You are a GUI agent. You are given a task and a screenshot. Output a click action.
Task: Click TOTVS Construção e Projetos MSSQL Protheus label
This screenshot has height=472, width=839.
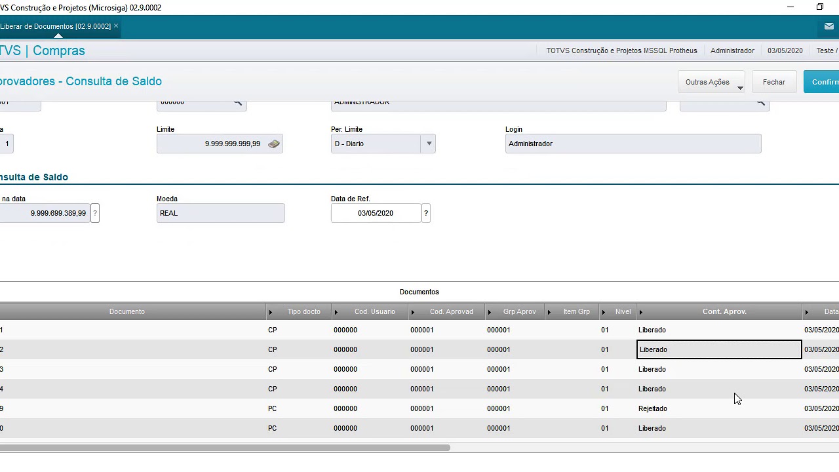tap(621, 50)
